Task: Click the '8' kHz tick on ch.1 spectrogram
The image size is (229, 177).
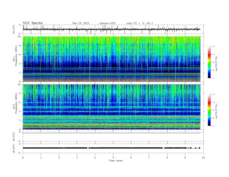Action: tap(20, 46)
